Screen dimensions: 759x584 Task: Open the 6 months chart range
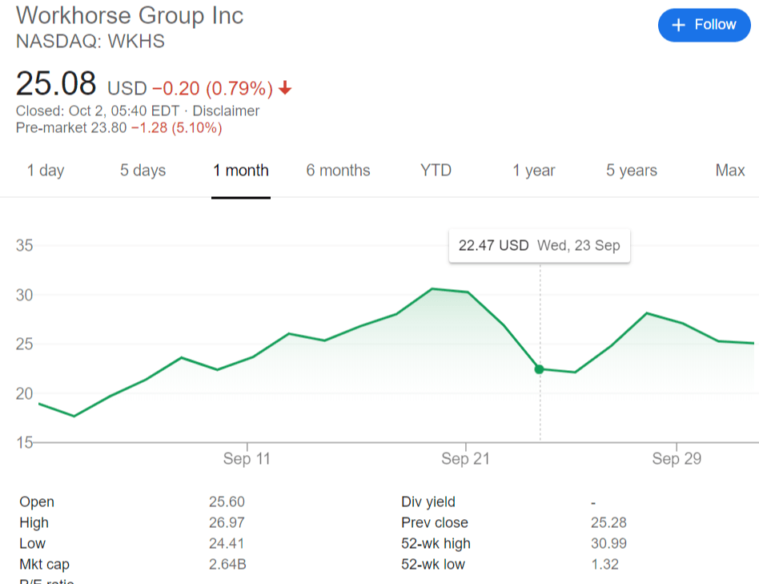coord(338,171)
